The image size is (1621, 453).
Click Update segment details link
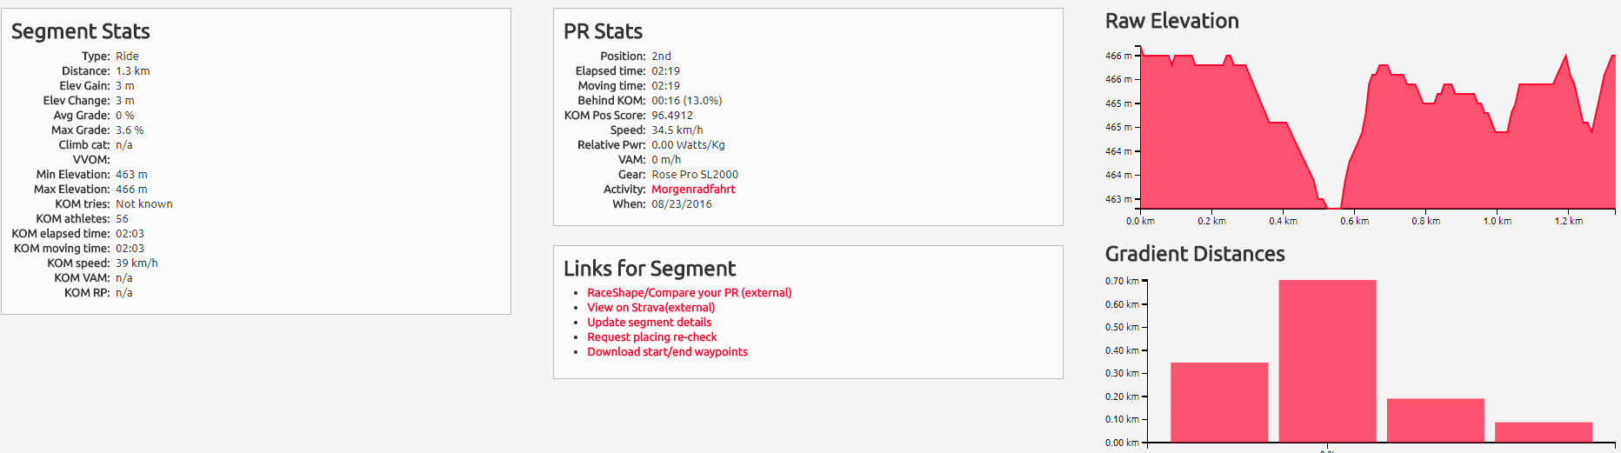click(x=649, y=323)
